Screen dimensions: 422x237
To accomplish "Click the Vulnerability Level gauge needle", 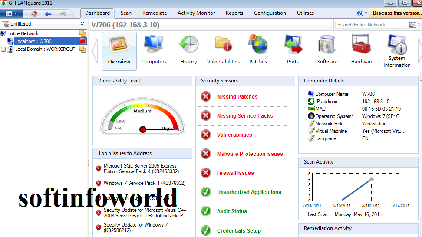I will click(x=159, y=129).
